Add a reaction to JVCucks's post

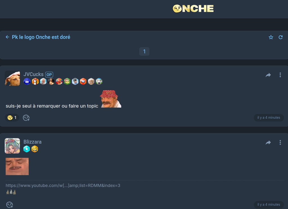point(26,118)
